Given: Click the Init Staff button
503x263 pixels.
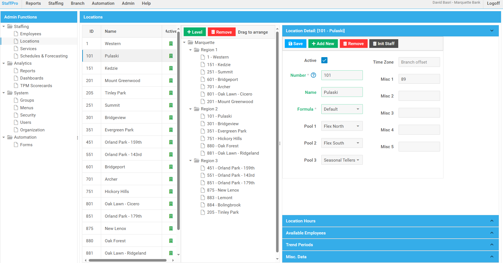Looking at the screenshot, I should click(x=383, y=44).
